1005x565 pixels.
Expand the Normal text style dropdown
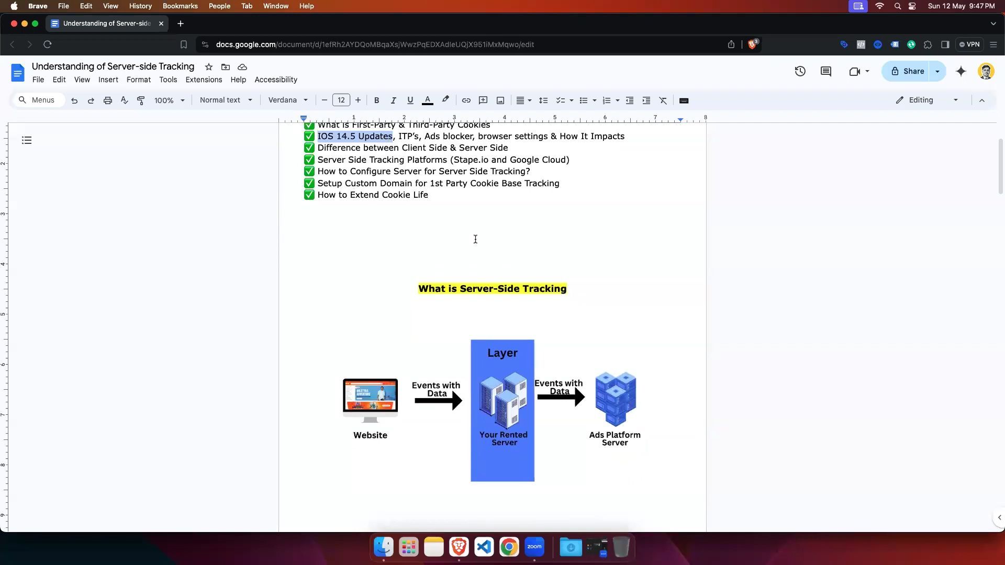click(x=226, y=100)
